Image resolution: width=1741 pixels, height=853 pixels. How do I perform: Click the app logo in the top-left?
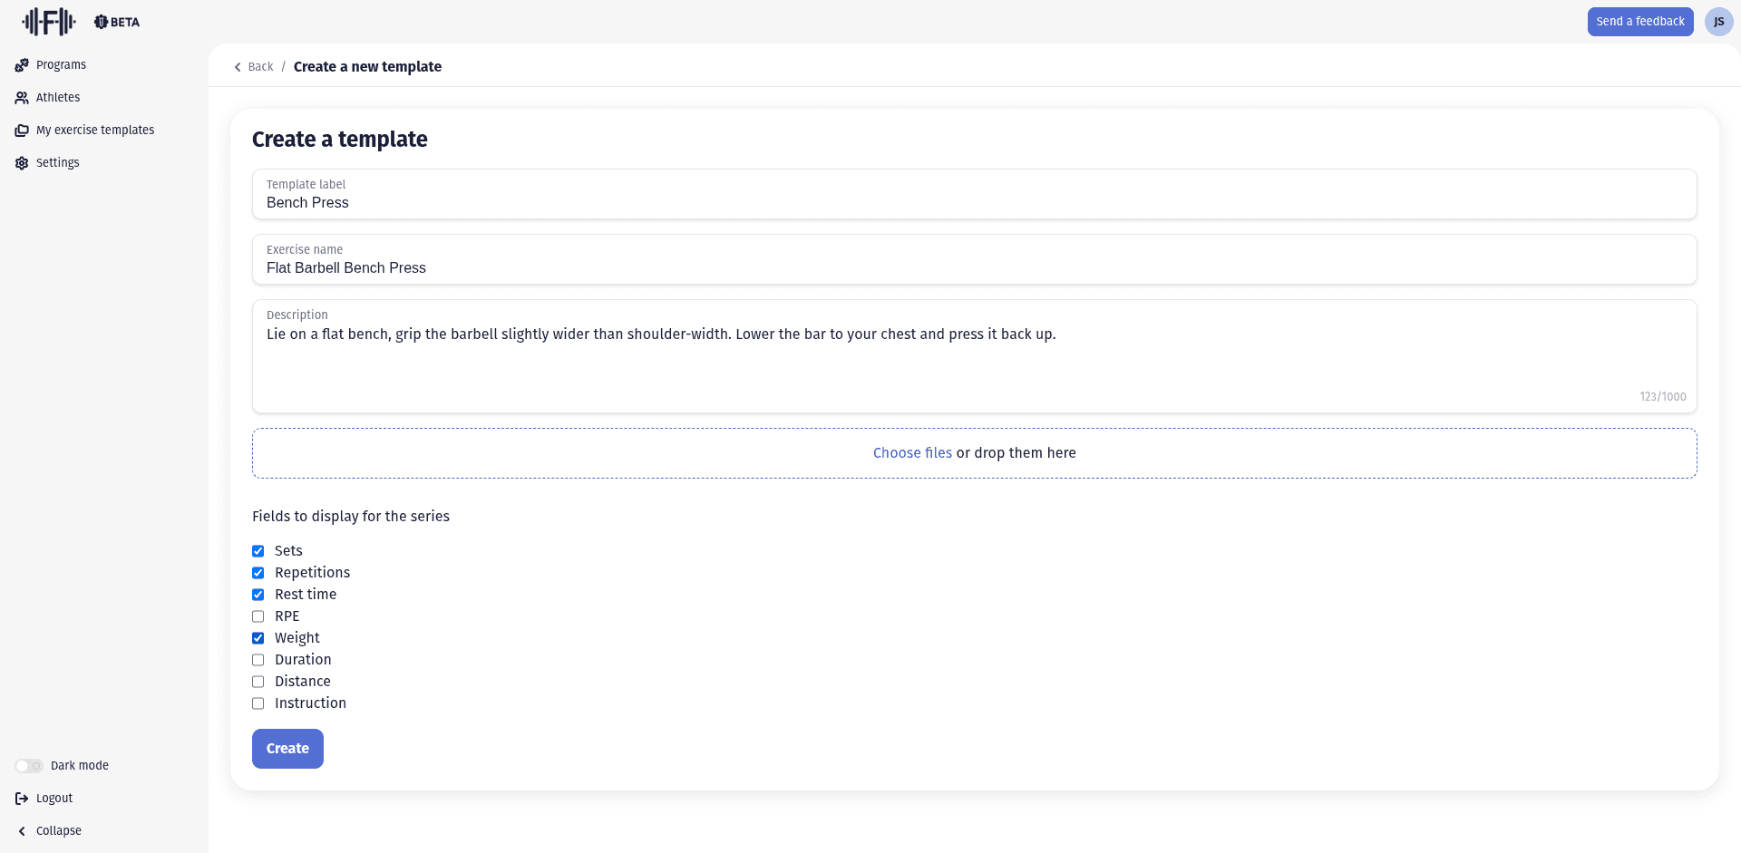tap(49, 22)
